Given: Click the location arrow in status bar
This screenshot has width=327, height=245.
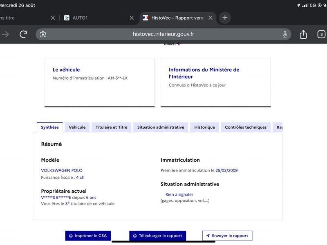Looking at the screenshot, I should tap(299, 5).
